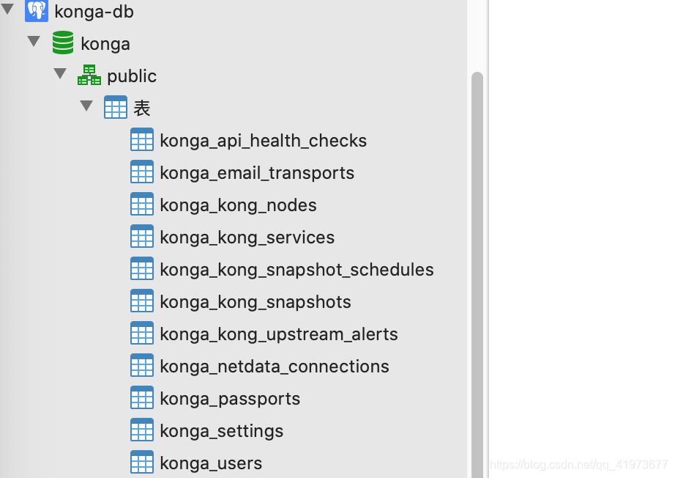
Task: Click the konga_api_health_checks table icon
Action: tap(142, 139)
